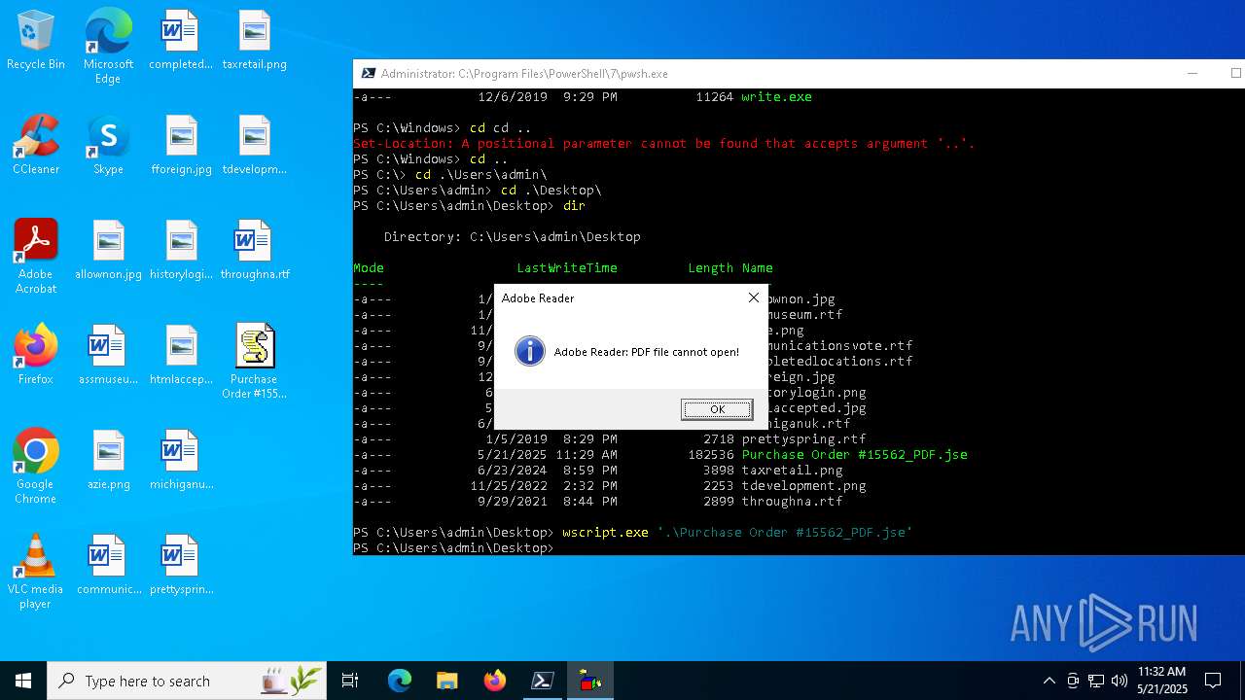Select historylogi... image file on desktop
The height and width of the screenshot is (700, 1245).
181,251
